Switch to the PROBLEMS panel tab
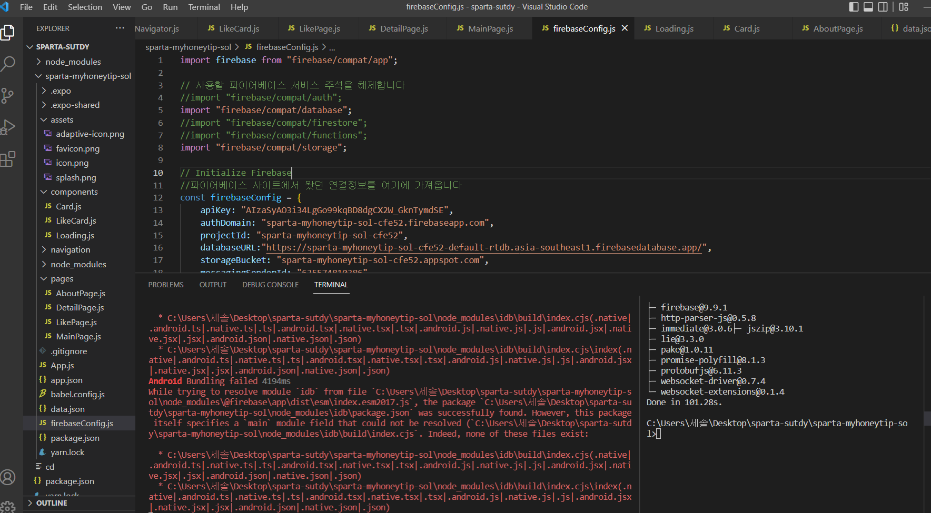Image resolution: width=931 pixels, height=513 pixels. point(166,285)
